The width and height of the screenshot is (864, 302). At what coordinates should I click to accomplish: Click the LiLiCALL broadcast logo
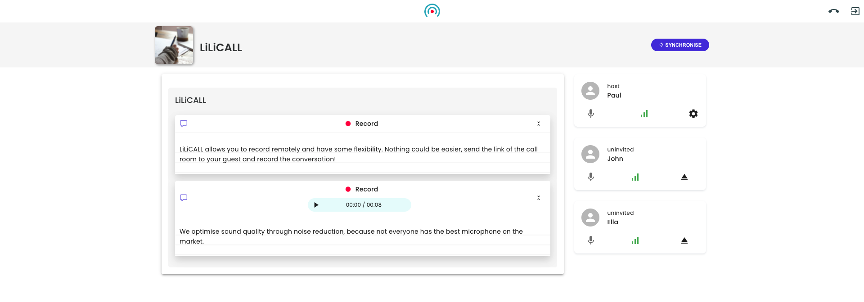(x=432, y=11)
